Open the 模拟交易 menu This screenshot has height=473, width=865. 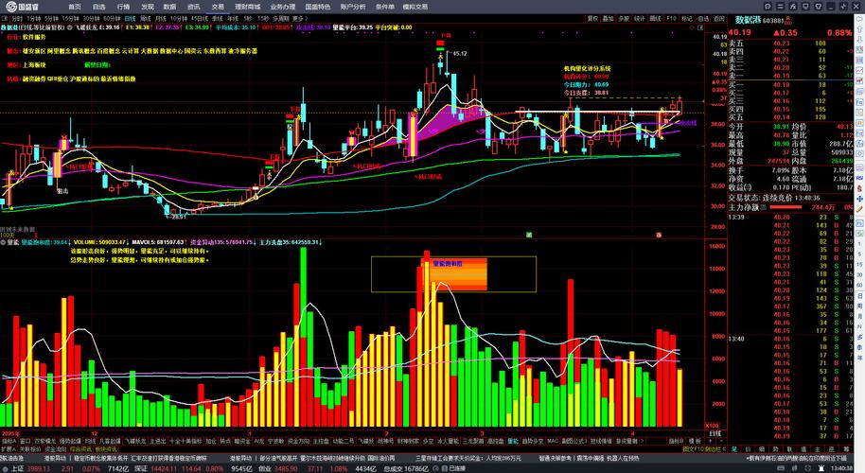[415, 7]
